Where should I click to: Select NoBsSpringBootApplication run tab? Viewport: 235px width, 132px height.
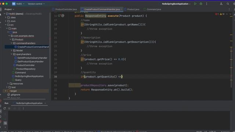point(29,103)
